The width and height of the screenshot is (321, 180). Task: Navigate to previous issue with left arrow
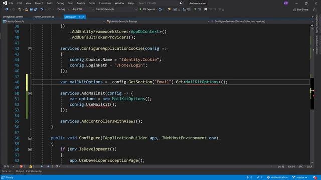[42, 166]
